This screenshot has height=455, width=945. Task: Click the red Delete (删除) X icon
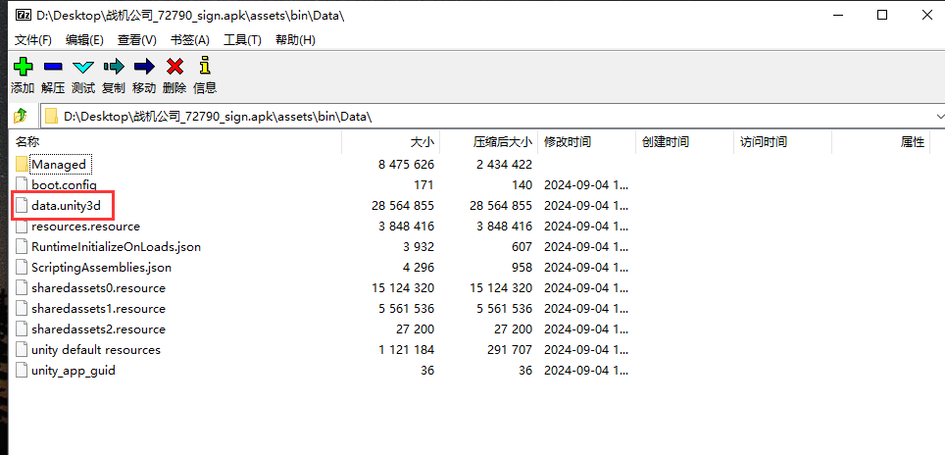point(174,66)
